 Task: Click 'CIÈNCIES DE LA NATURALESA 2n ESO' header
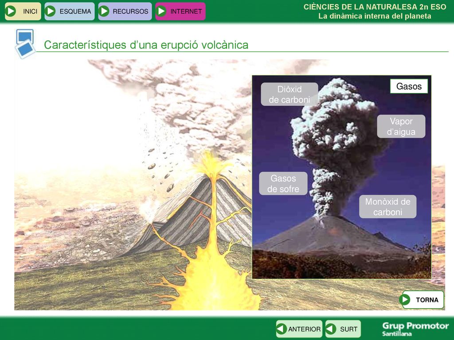pyautogui.click(x=375, y=7)
